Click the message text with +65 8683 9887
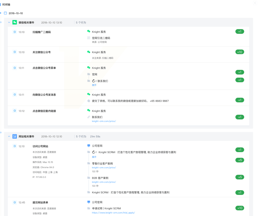This screenshot has height=216, width=258. [130, 101]
